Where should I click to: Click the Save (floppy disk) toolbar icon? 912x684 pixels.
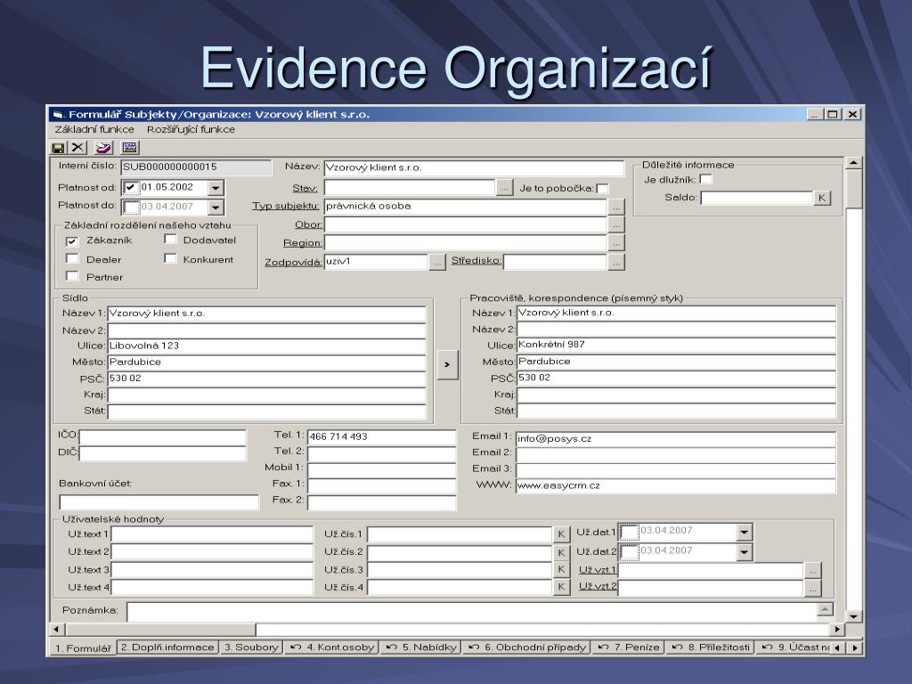[58, 148]
